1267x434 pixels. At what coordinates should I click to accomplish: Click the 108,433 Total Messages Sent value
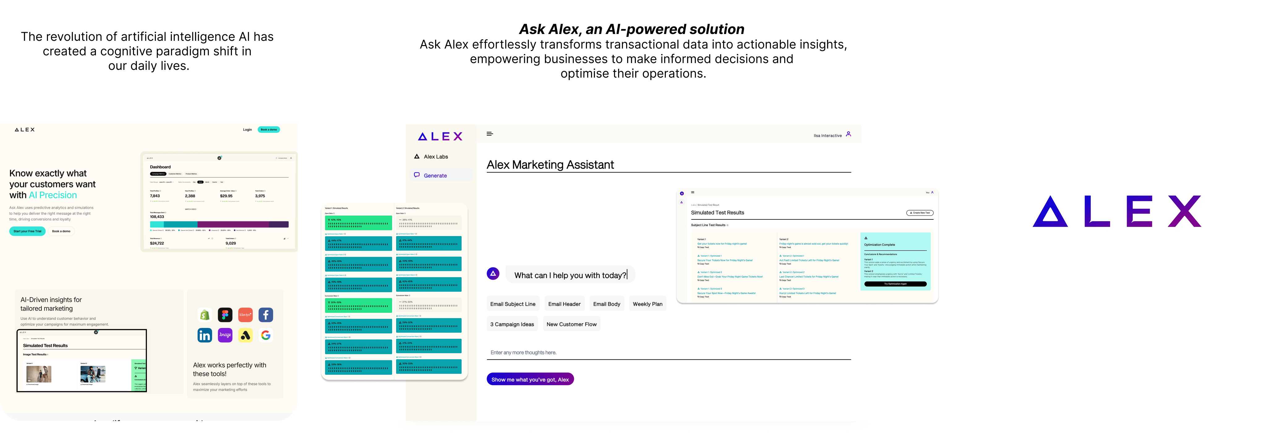(157, 217)
